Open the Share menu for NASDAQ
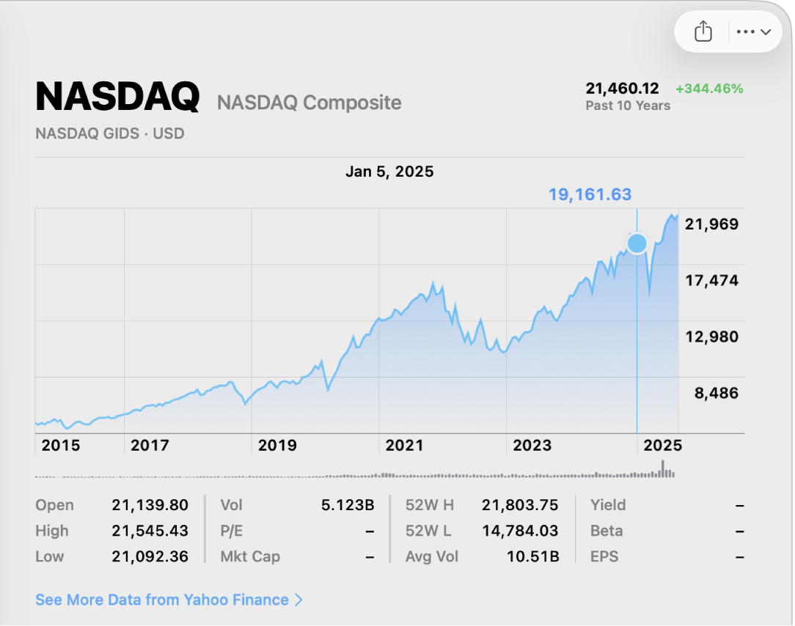Image resolution: width=795 pixels, height=626 pixels. pos(703,32)
